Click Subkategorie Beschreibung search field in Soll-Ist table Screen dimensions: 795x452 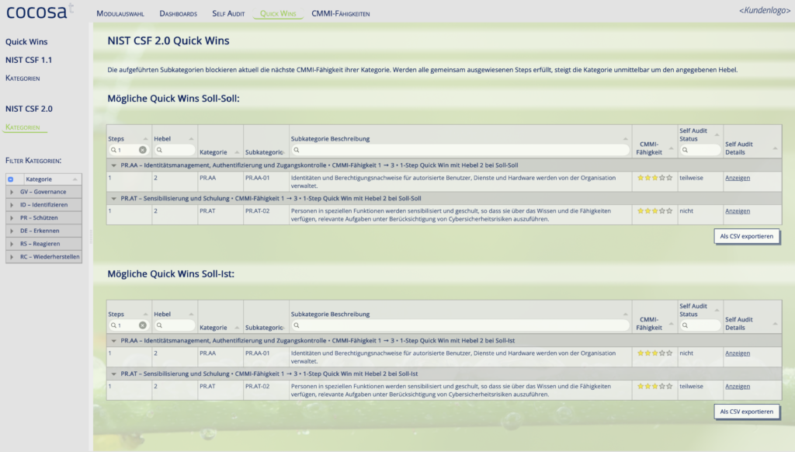click(460, 325)
